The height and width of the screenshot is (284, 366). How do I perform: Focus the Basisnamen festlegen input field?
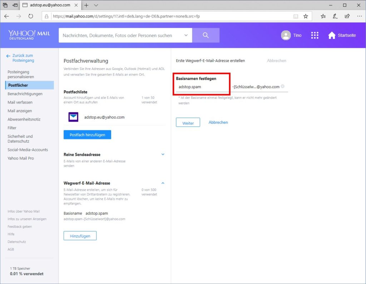click(x=203, y=87)
